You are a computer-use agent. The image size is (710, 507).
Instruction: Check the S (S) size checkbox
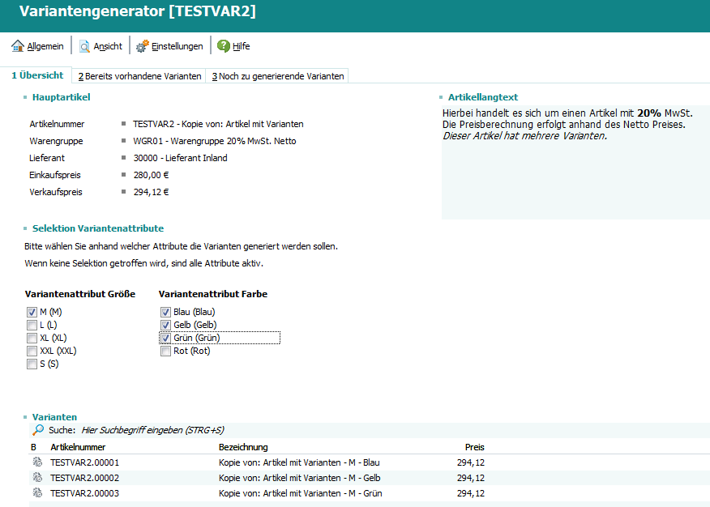(x=32, y=364)
